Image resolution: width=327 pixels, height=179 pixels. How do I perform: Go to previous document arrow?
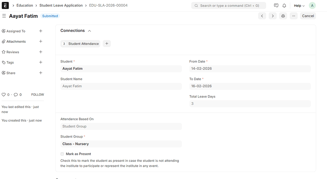262,16
